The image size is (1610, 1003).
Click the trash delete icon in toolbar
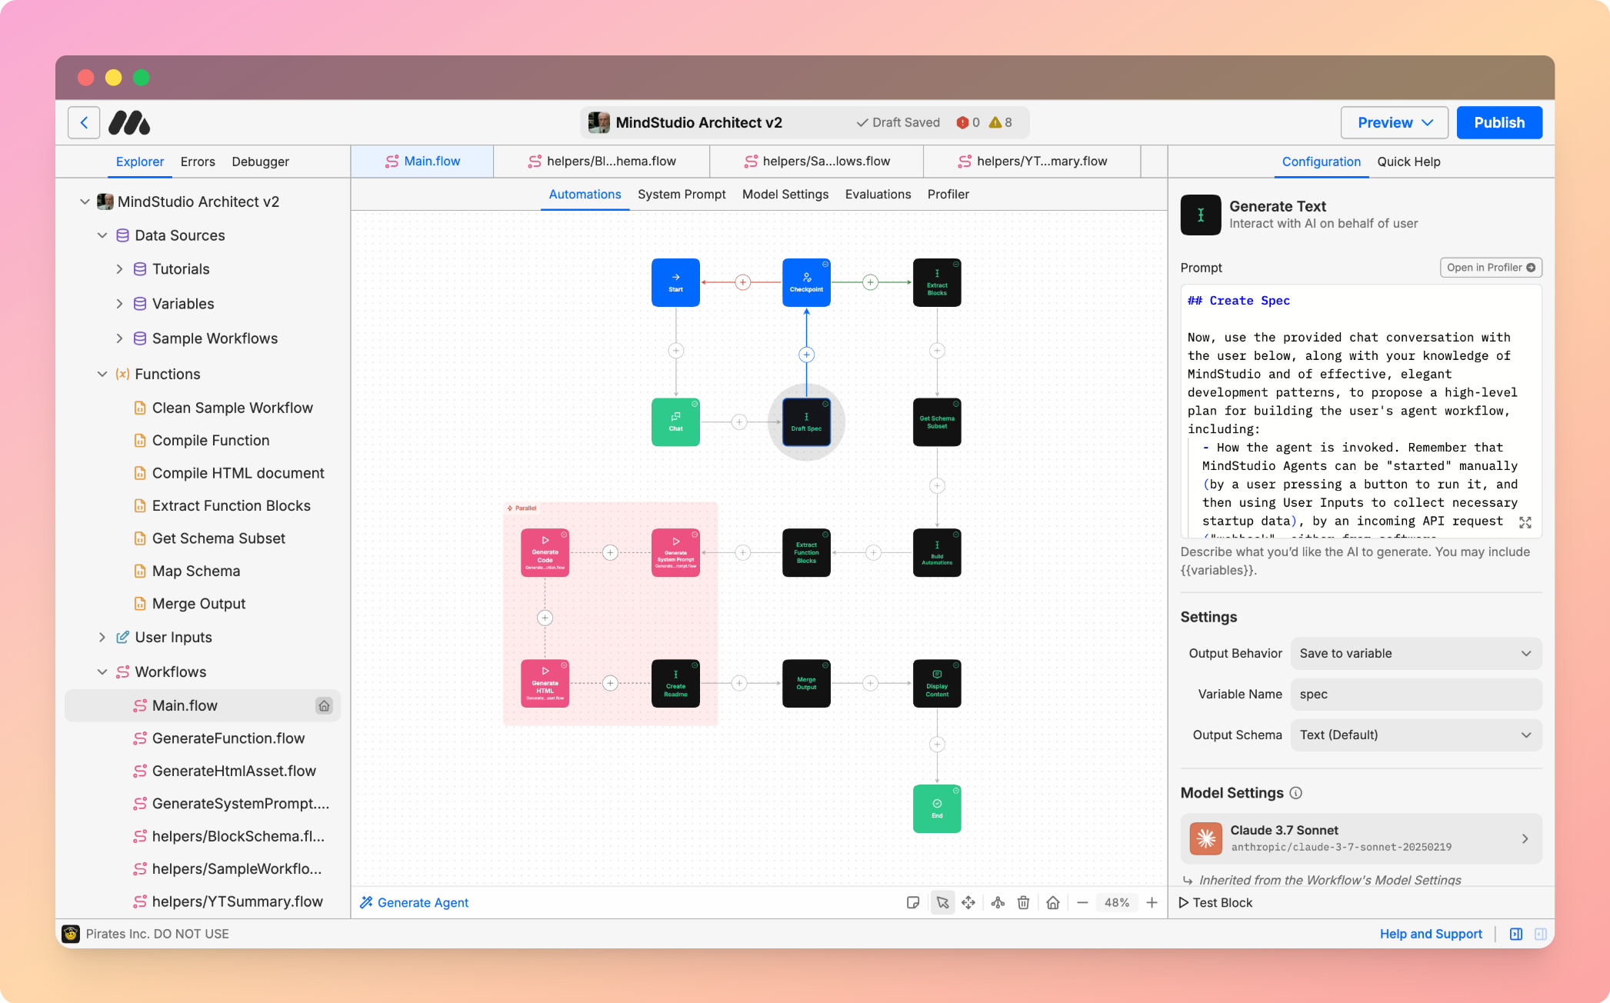pos(1023,902)
